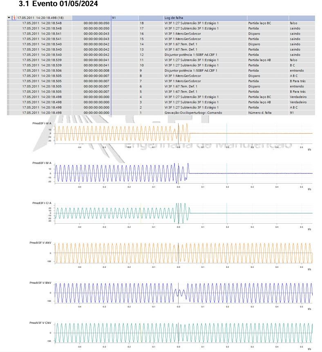
Task: Click 'saindo' value in row 12
Action: (x=295, y=54)
